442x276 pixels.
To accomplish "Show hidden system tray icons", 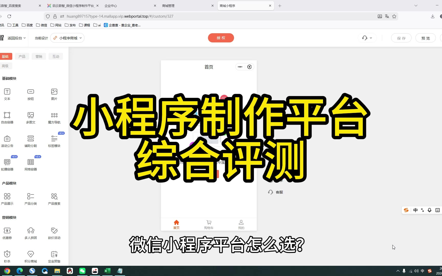I will point(398,271).
